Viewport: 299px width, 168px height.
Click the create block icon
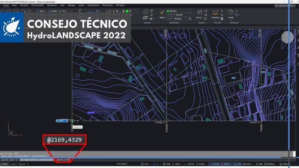pos(152,11)
